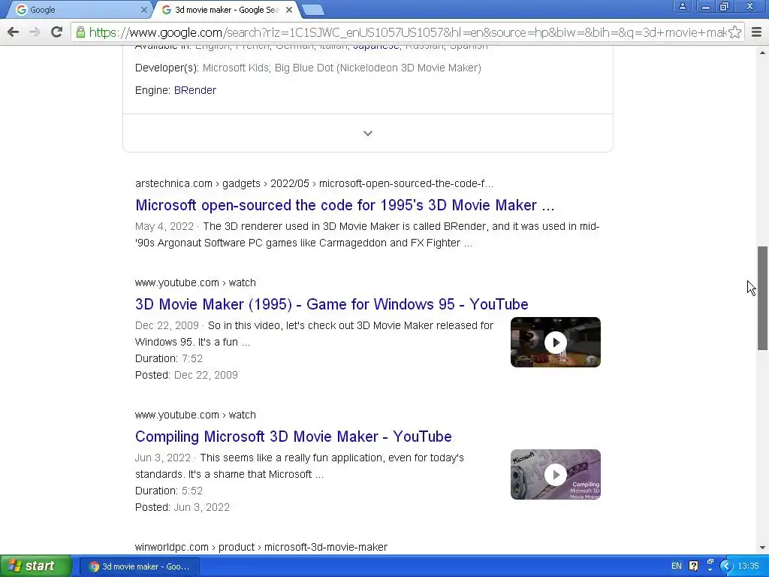Click the EN language indicator
The image size is (769, 577).
coord(677,566)
